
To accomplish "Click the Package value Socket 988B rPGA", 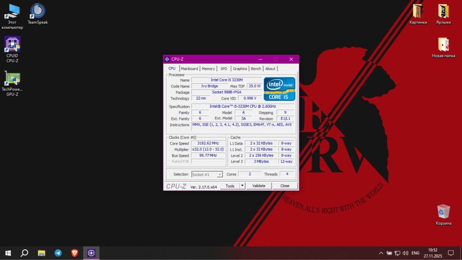I will point(226,92).
